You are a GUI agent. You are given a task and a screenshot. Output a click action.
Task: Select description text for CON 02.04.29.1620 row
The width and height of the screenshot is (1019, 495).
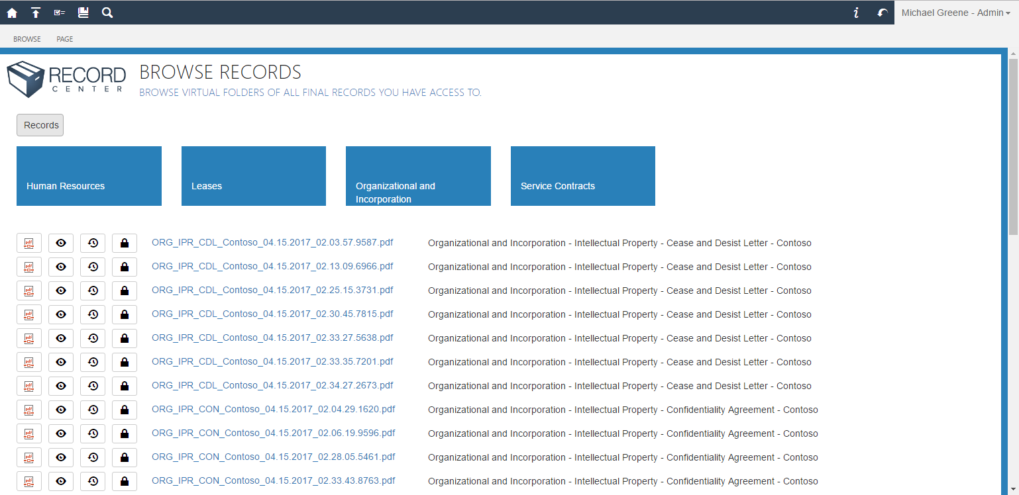(x=623, y=410)
